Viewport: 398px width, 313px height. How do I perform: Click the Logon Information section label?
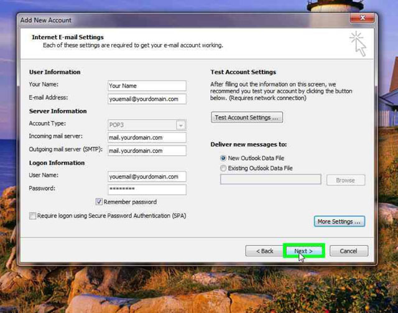click(57, 163)
